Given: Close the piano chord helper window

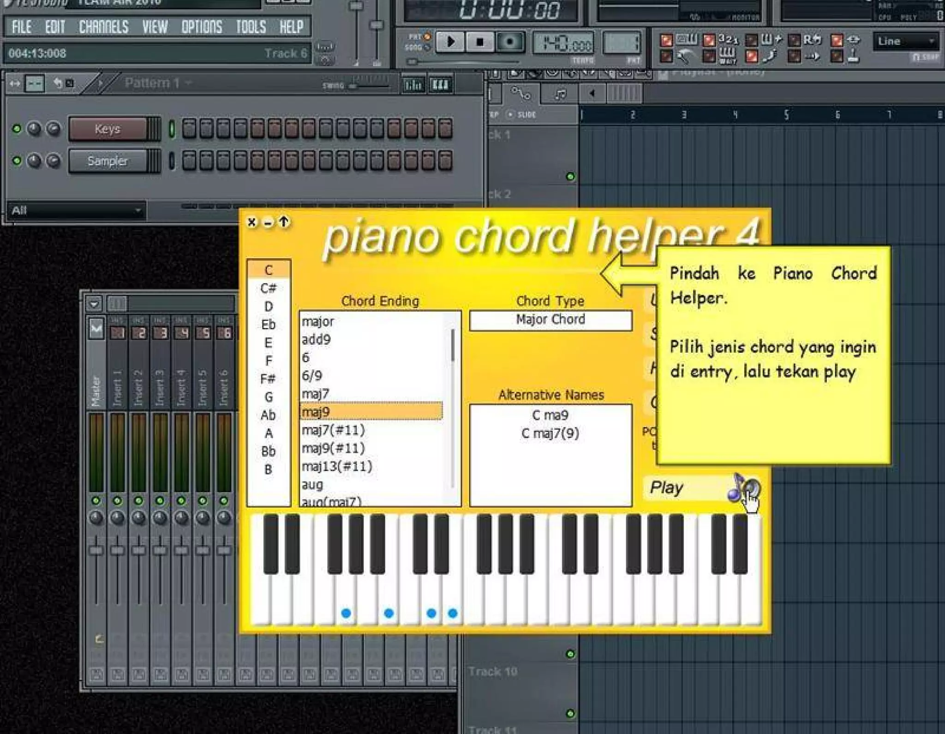Looking at the screenshot, I should click(x=251, y=222).
